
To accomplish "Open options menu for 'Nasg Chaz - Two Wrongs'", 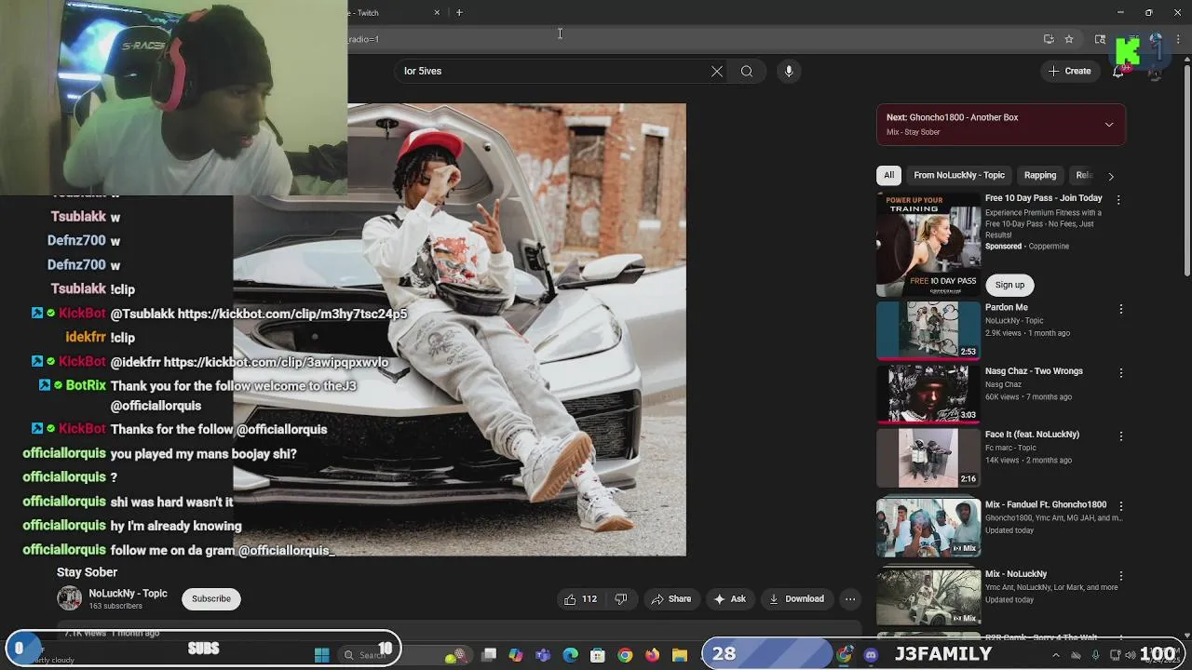I will click(1121, 373).
